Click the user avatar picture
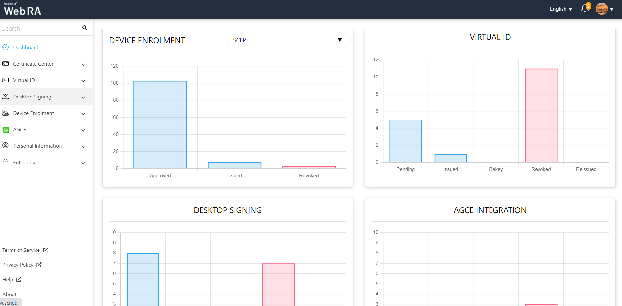The height and width of the screenshot is (306, 622). point(602,9)
